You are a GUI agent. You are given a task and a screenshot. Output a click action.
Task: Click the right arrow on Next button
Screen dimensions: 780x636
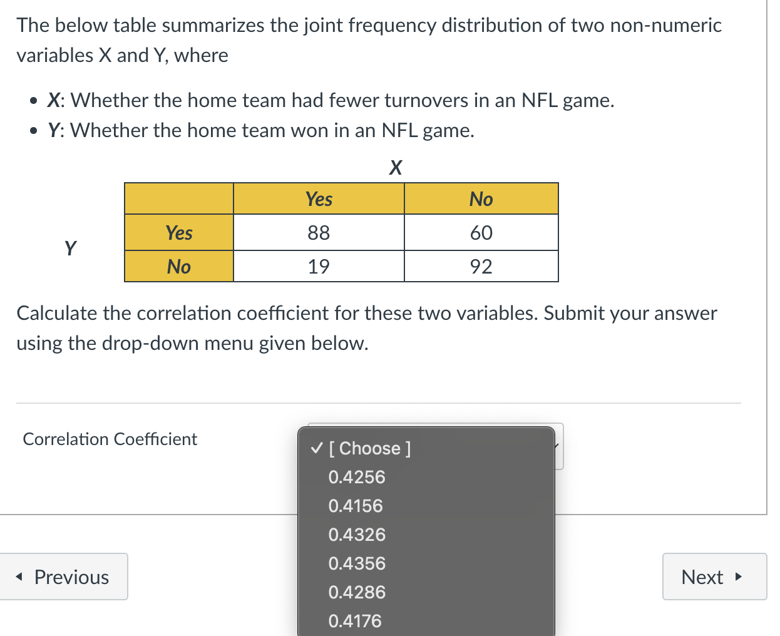[x=738, y=577]
